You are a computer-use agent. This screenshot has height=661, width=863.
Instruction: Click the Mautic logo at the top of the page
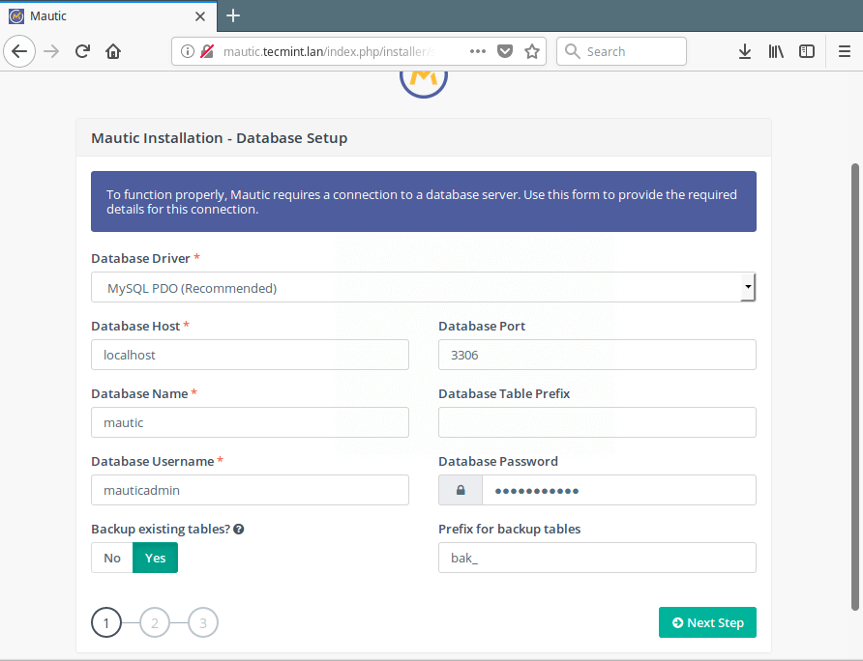coord(423,84)
